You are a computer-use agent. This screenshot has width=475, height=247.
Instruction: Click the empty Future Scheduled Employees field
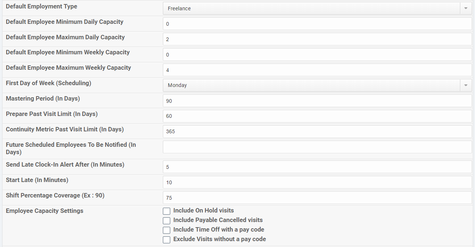point(317,147)
